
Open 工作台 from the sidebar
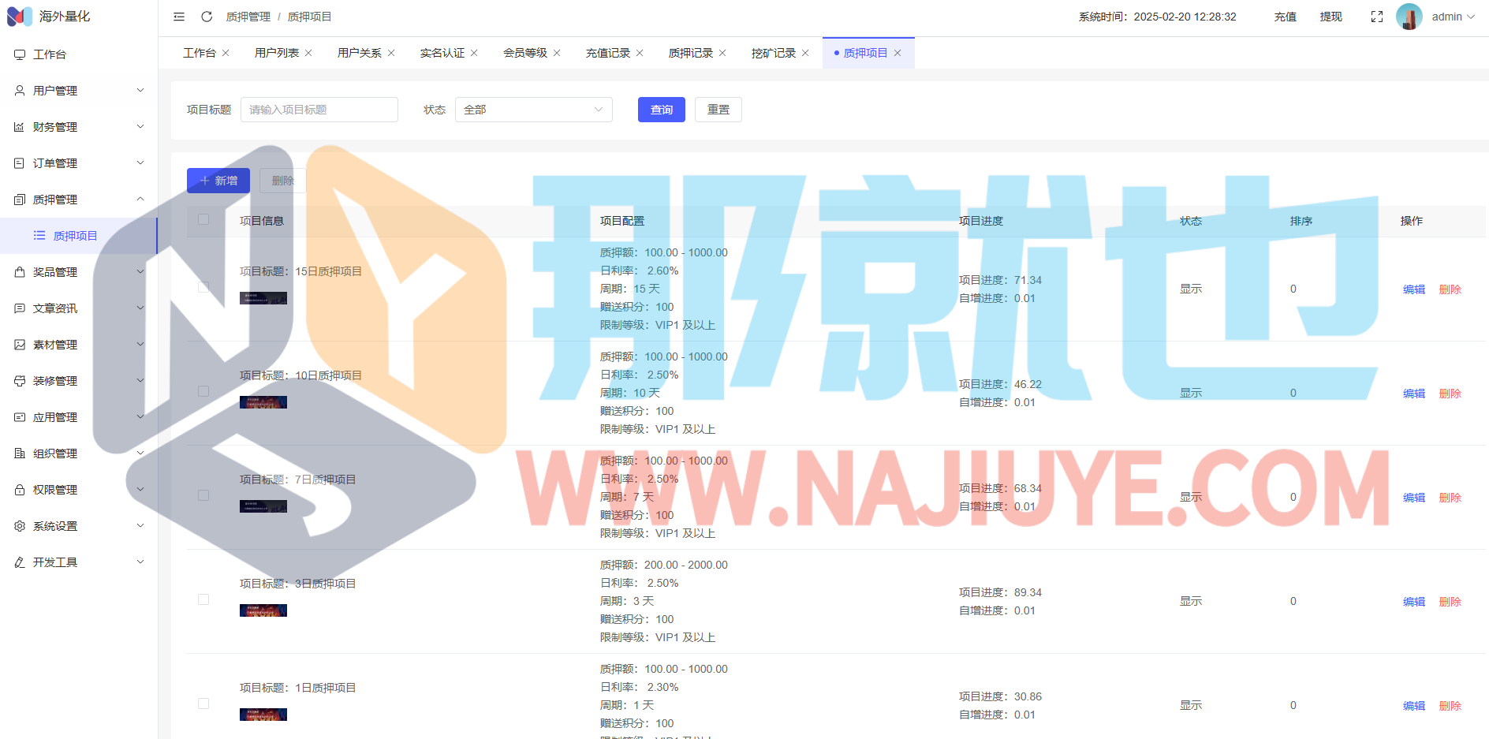(x=50, y=54)
